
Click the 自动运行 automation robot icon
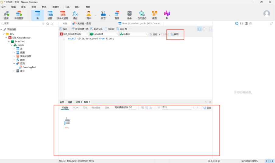click(x=142, y=13)
